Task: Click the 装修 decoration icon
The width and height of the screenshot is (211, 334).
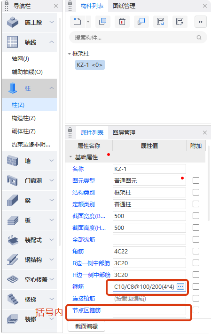Action: (13, 319)
